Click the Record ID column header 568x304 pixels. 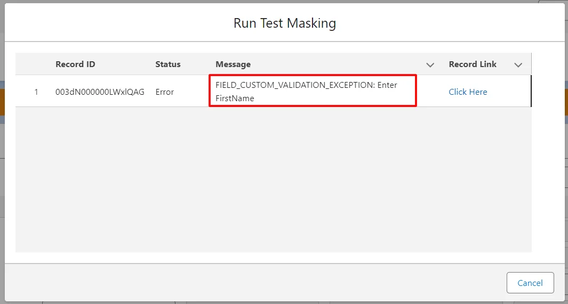pos(75,64)
